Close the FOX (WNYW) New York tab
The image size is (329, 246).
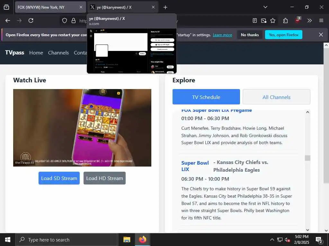(81, 7)
